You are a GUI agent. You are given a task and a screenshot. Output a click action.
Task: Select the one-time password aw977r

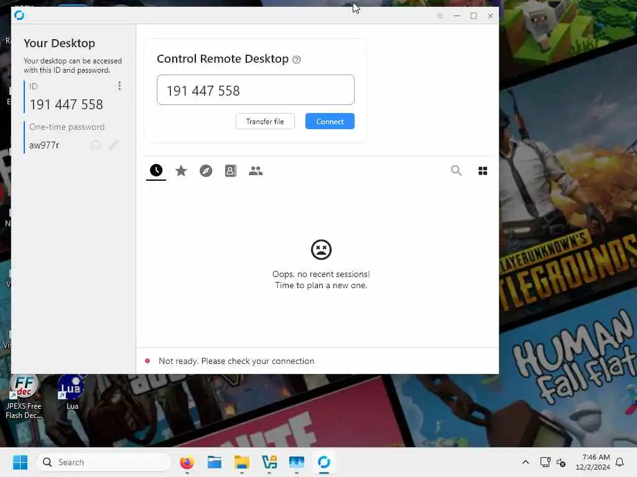click(x=44, y=145)
